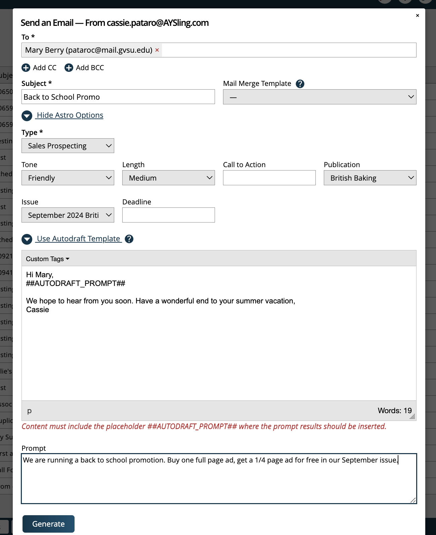Image resolution: width=436 pixels, height=535 pixels.
Task: Click the Generate button
Action: point(48,524)
